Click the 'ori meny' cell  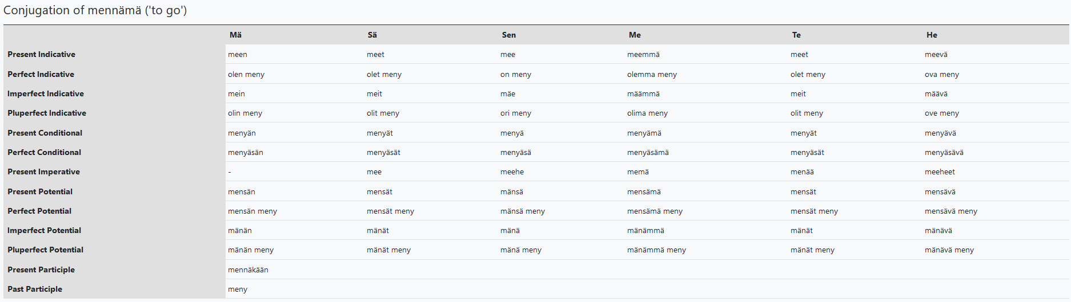[515, 113]
